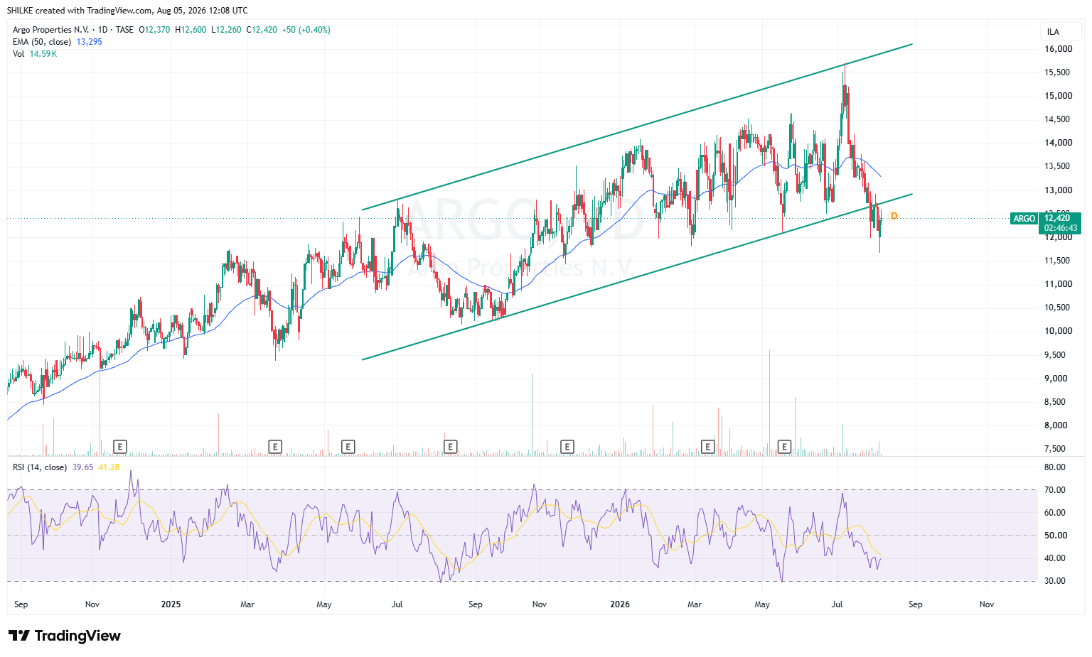
Task: Click the countdown timer 02:46:43
Action: pos(1060,229)
